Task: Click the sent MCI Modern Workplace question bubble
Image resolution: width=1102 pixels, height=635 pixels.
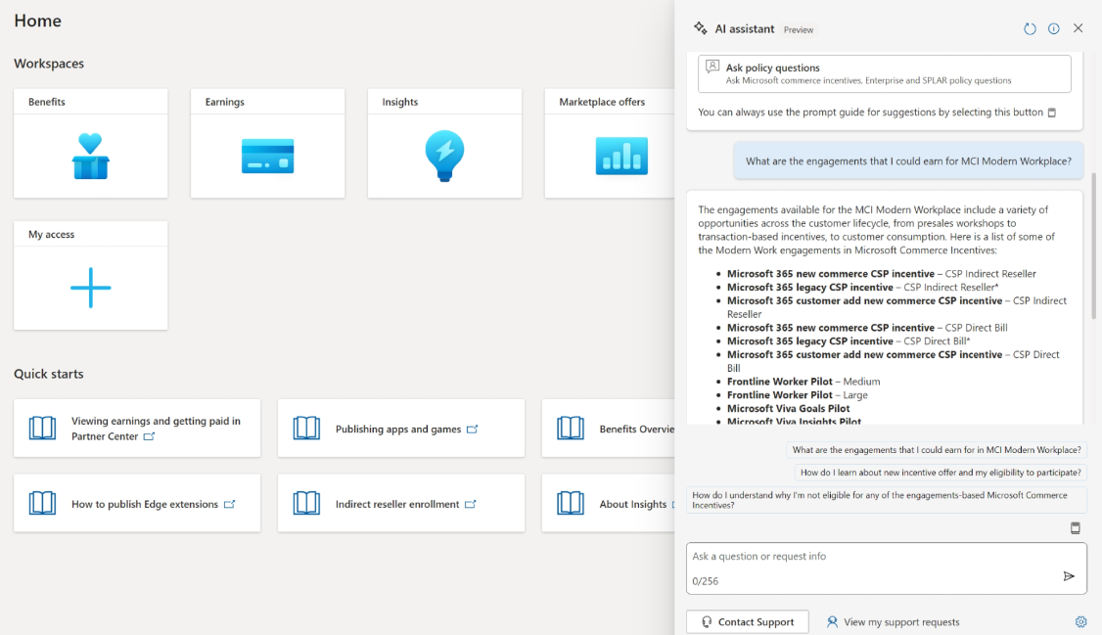Action: 908,160
